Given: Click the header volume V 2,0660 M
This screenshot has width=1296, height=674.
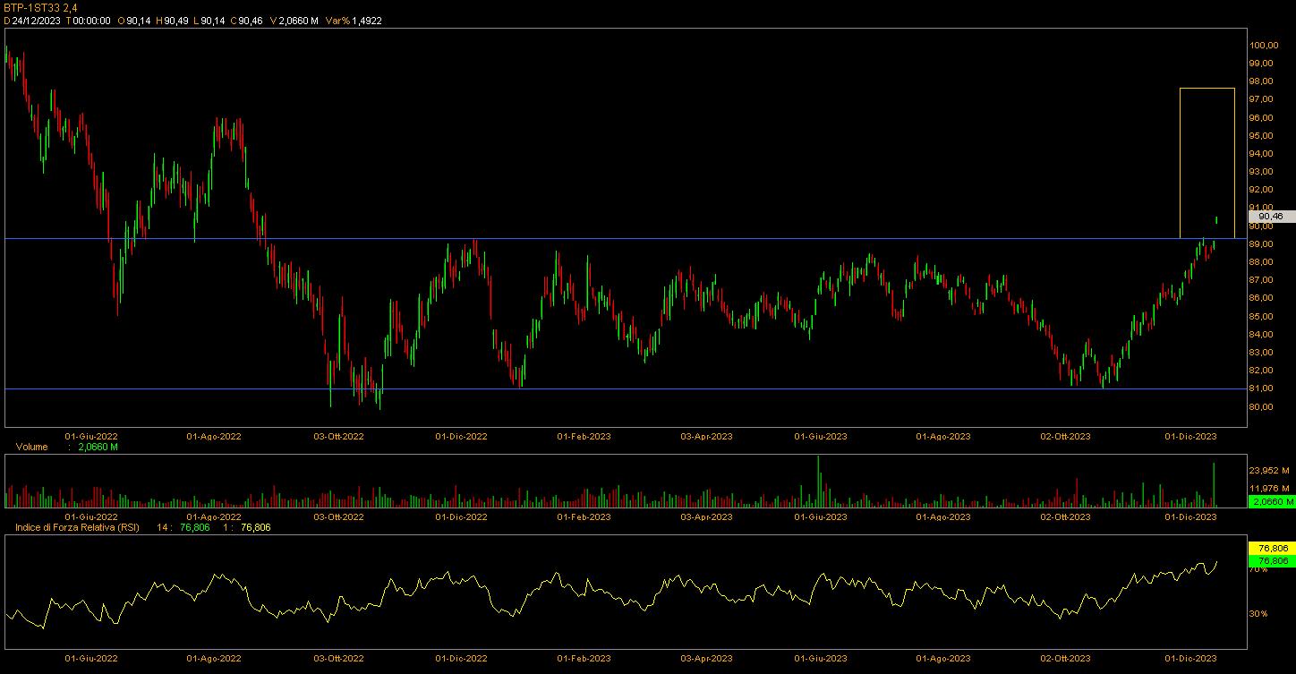Looking at the screenshot, I should [x=294, y=20].
